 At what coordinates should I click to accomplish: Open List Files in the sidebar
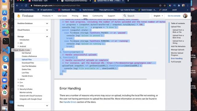25,73
